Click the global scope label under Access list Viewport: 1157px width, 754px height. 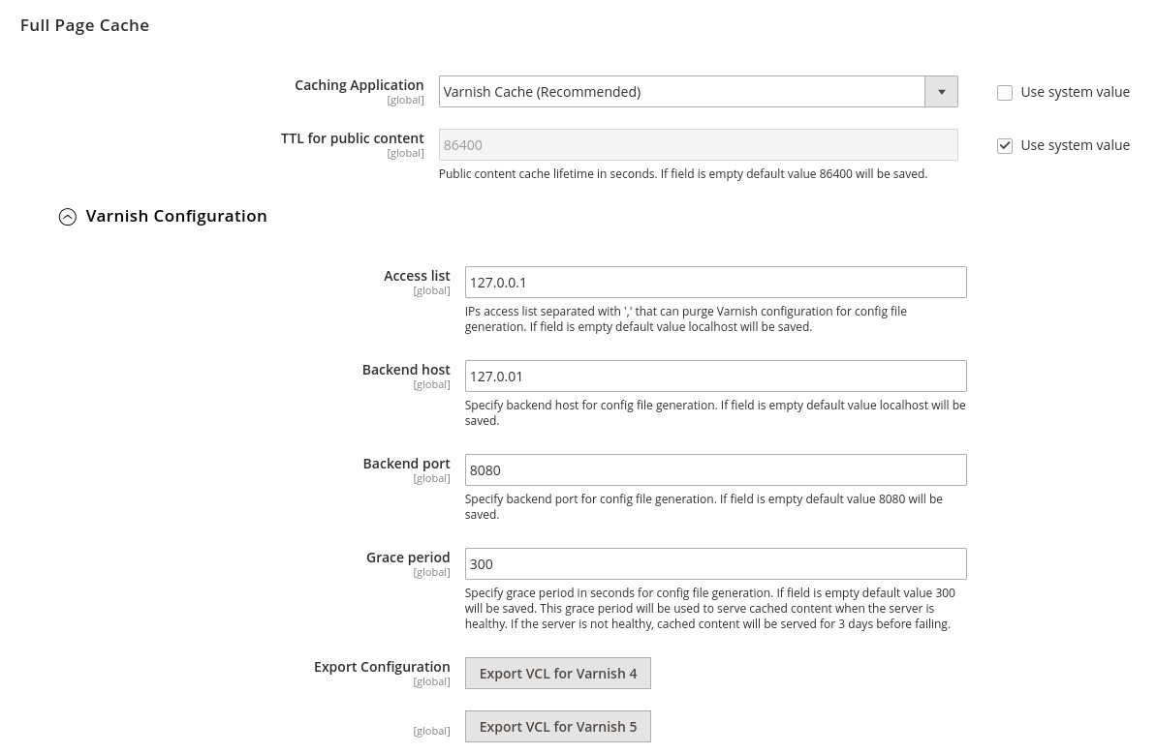pos(431,289)
